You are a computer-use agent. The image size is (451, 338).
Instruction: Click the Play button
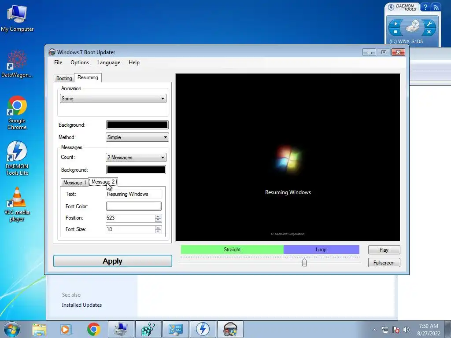click(x=384, y=250)
